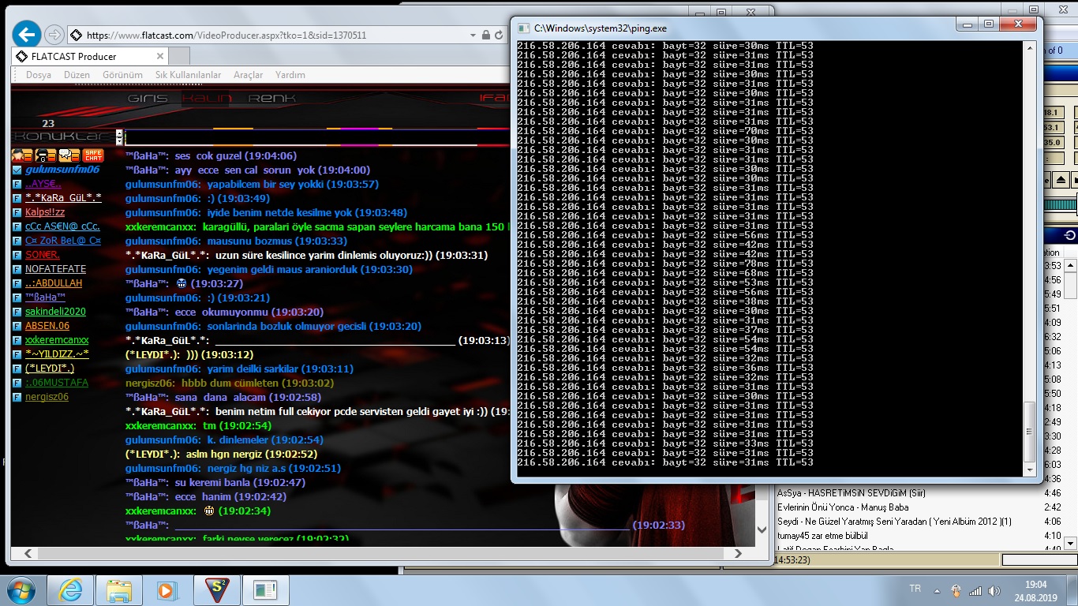Click the chat bubbles icon above user list
The width and height of the screenshot is (1078, 606).
click(x=69, y=155)
